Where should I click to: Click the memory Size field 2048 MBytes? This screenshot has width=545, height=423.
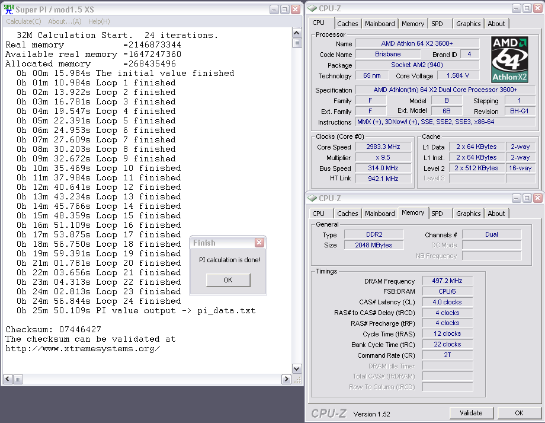(x=374, y=245)
